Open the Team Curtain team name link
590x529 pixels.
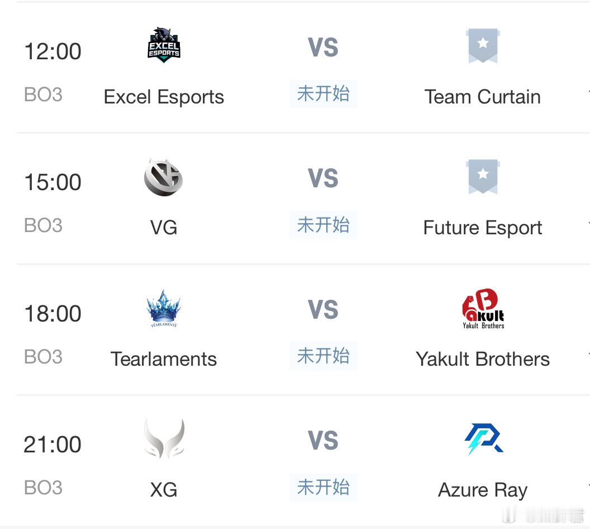click(483, 97)
